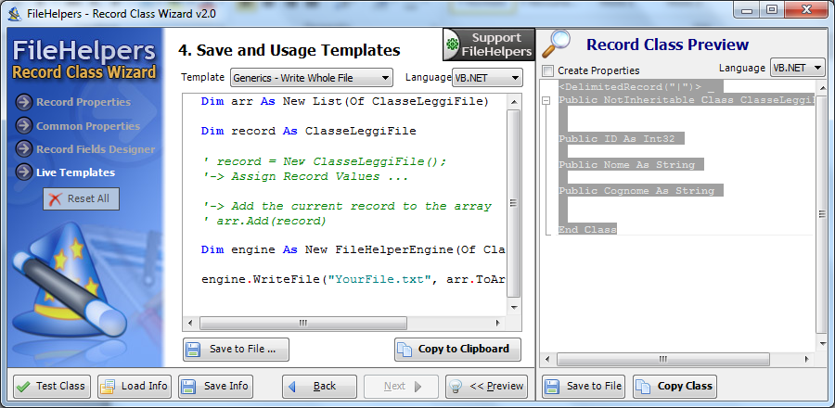This screenshot has height=408, width=835.
Task: Click the Save Info button
Action: click(215, 386)
